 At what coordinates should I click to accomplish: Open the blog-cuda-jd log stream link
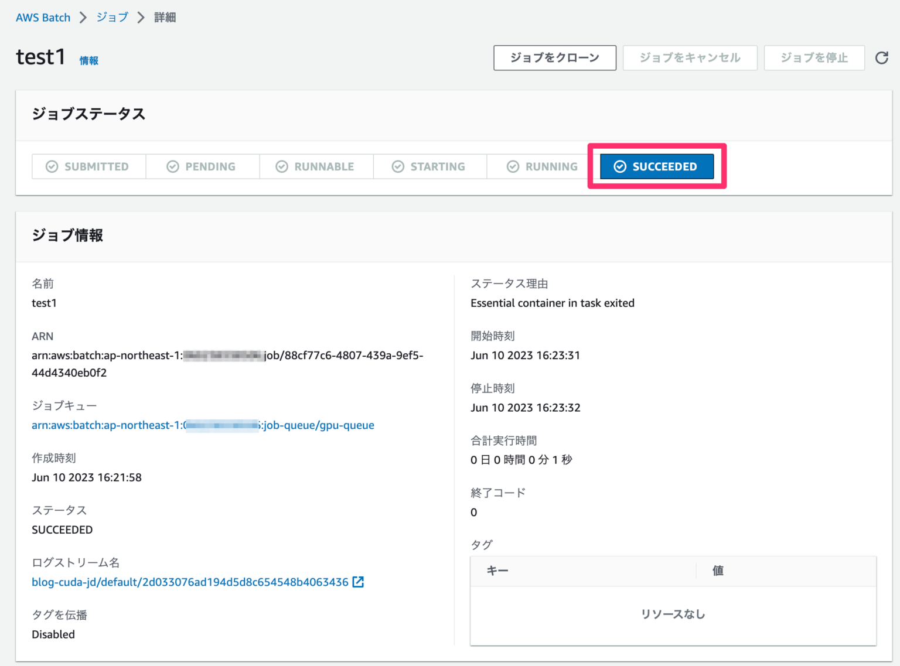(x=189, y=582)
